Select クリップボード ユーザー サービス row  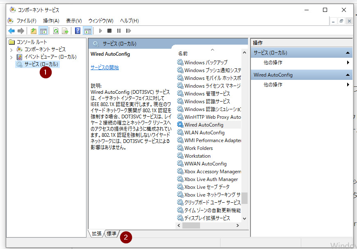[x=209, y=202]
